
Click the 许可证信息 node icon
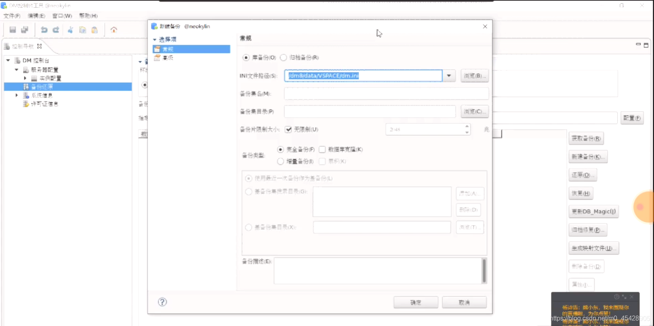[x=26, y=104]
